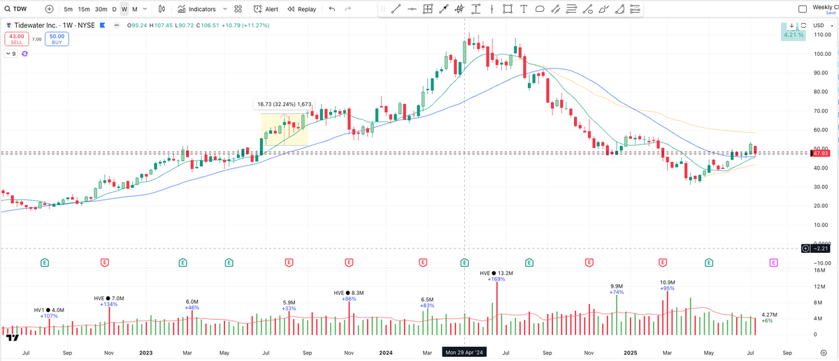Click the HVE 13.2M volume label

[497, 273]
